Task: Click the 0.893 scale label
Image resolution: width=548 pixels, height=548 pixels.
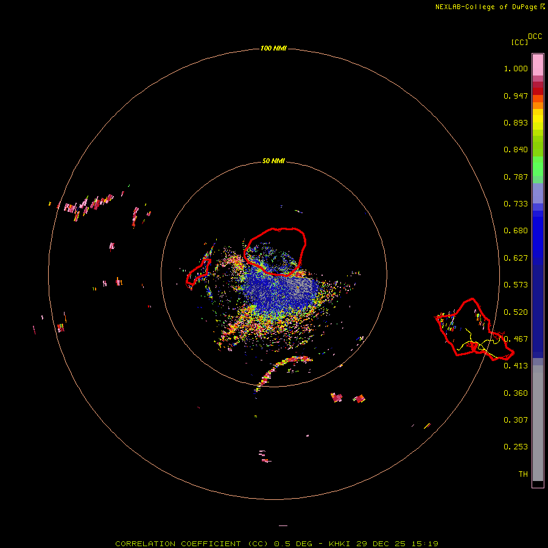Action: [x=516, y=122]
